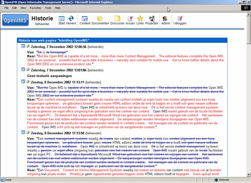
Task: Click the Internet zone globe icon
Action: 216,180
